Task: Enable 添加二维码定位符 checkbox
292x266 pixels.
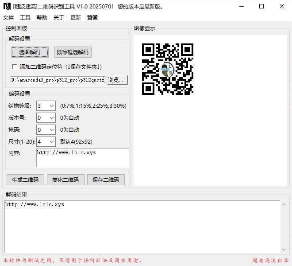Action: pos(14,66)
